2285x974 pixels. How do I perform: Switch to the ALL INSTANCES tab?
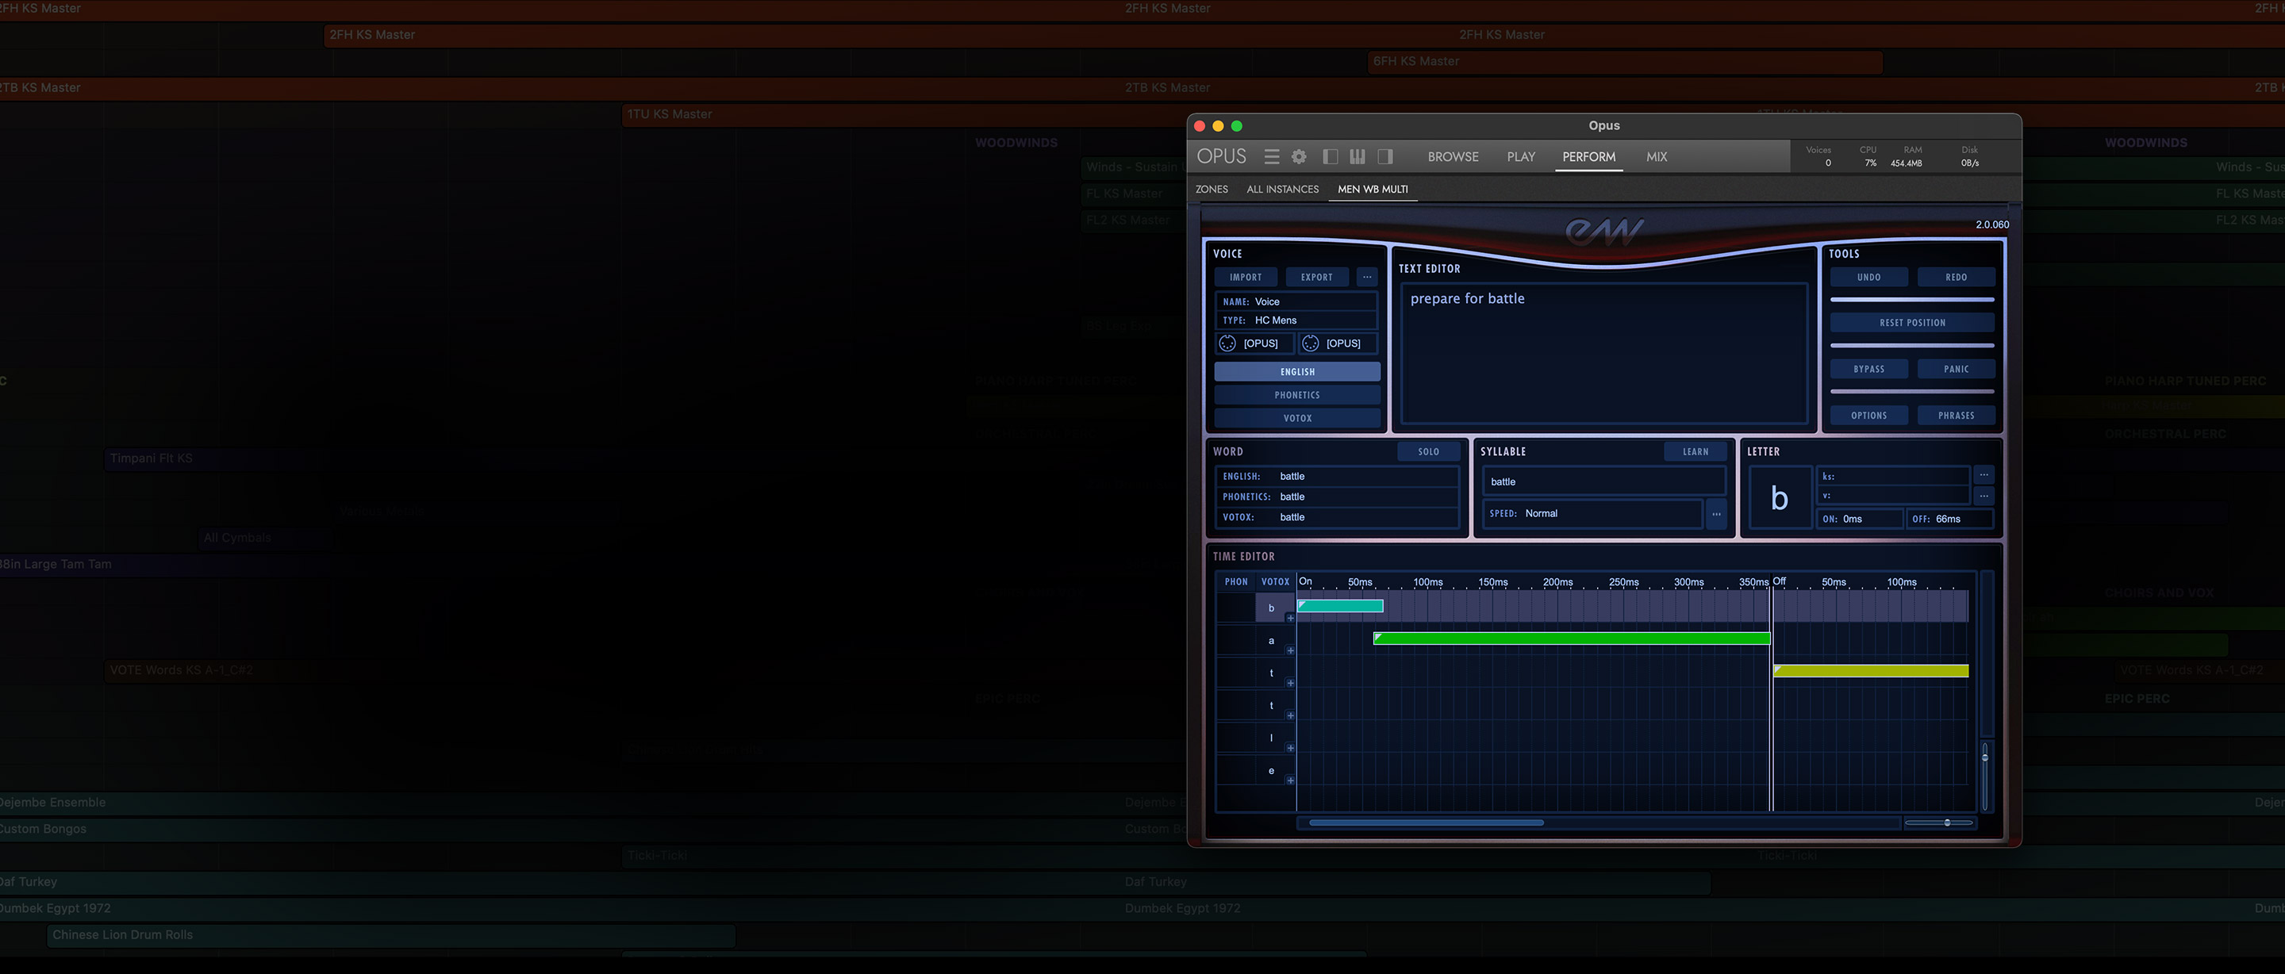(1282, 189)
